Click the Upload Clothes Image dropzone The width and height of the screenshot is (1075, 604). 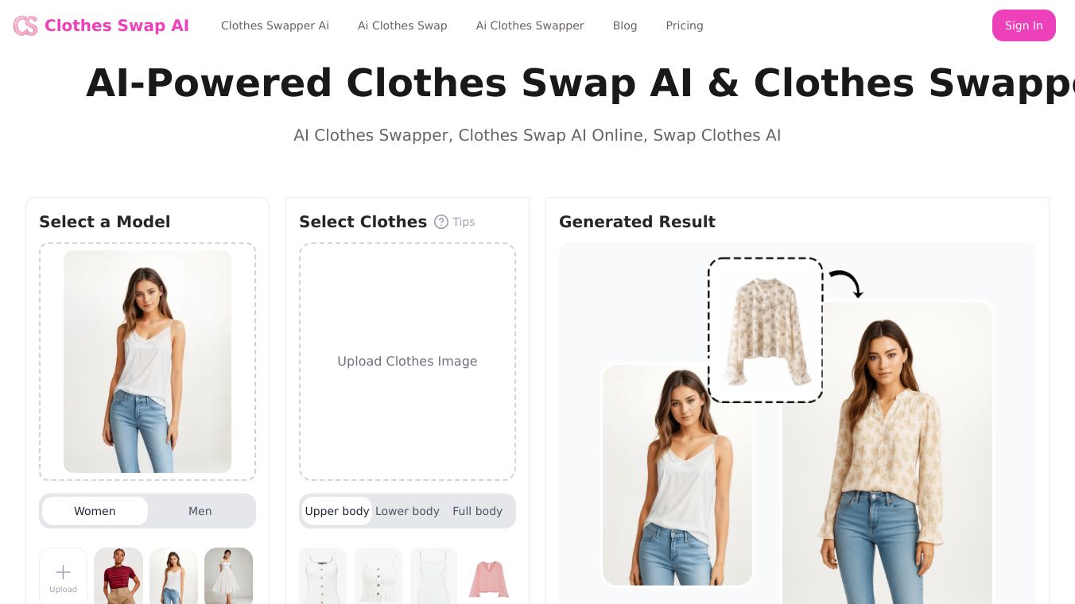[x=407, y=362]
